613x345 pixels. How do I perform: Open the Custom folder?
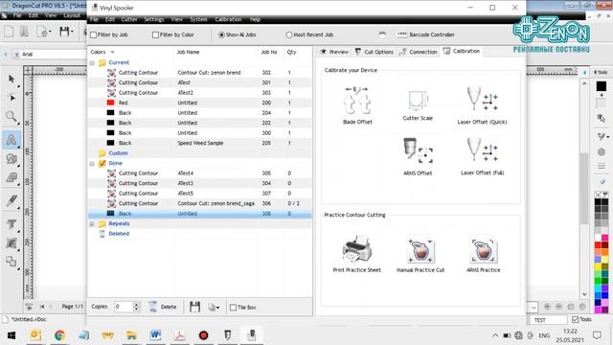pyautogui.click(x=118, y=153)
